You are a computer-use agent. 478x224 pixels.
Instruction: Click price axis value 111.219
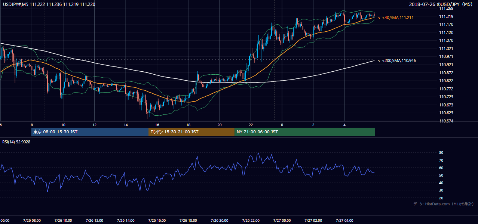pyautogui.click(x=446, y=16)
